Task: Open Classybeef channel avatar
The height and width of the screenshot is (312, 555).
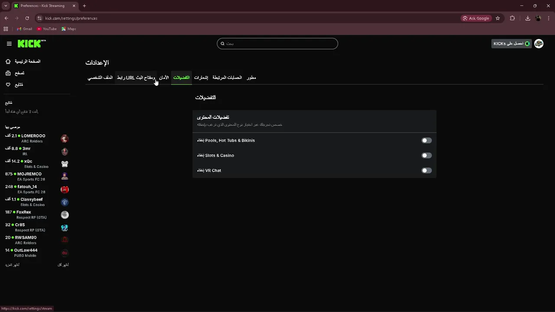Action: [65, 202]
